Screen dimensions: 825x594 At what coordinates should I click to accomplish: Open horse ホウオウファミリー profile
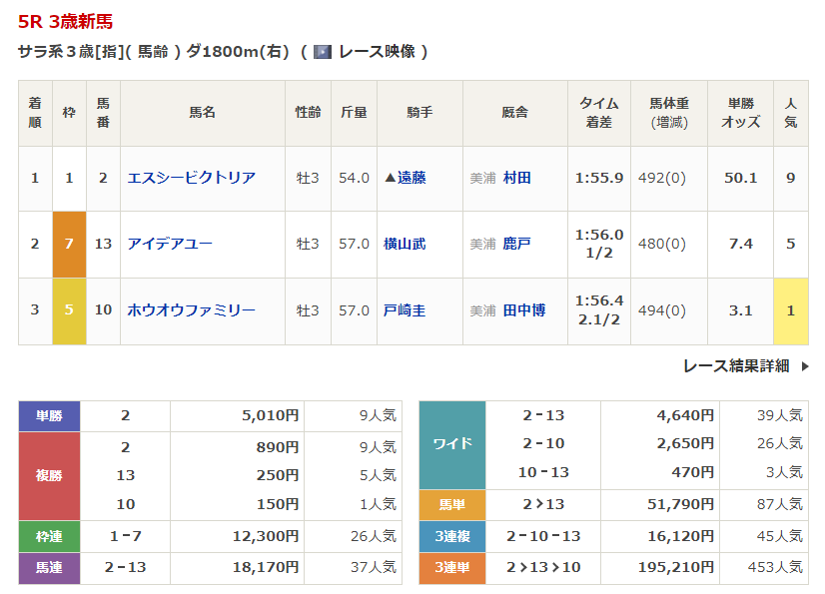click(191, 310)
